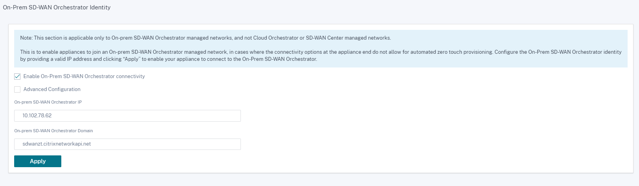Tick the Advanced Configuration checkbox
Viewport: 639px width, 186px height.
(x=17, y=89)
